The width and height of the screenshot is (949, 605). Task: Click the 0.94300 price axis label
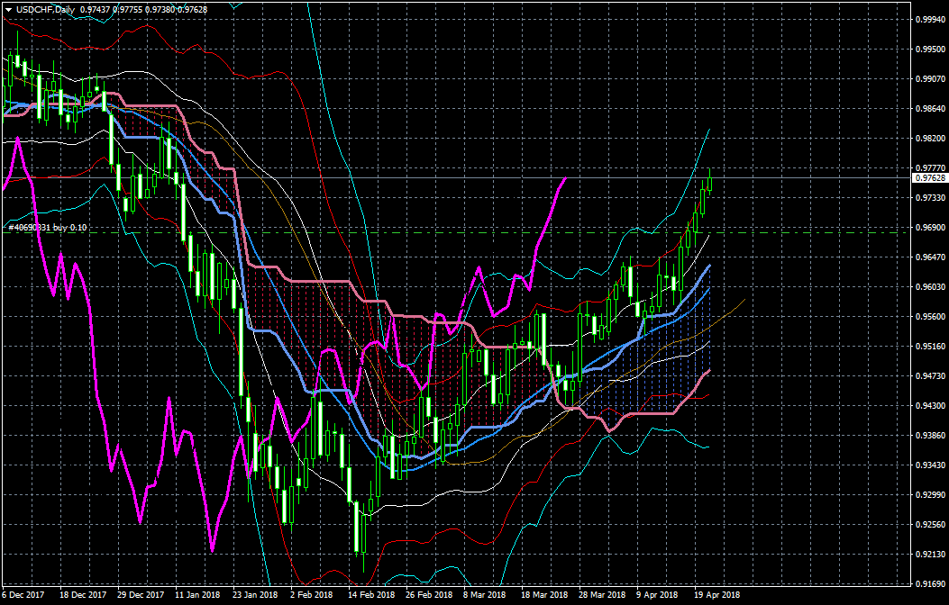pos(927,405)
